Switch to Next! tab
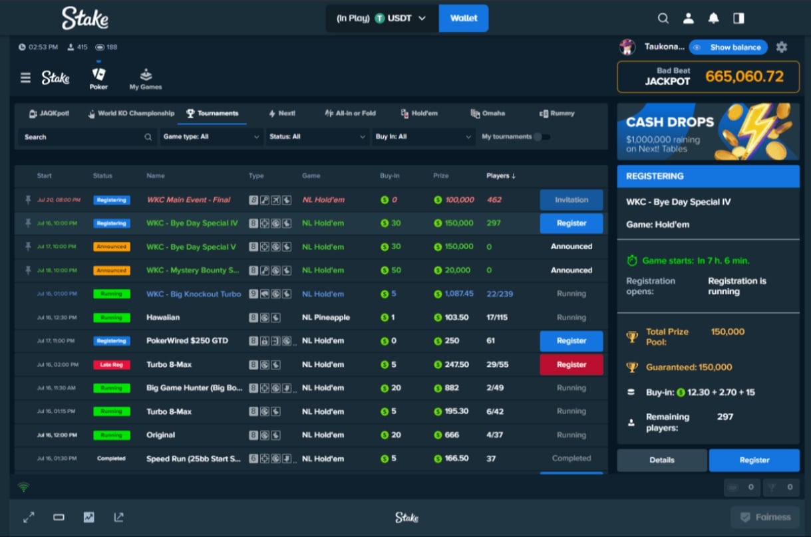 tap(281, 114)
